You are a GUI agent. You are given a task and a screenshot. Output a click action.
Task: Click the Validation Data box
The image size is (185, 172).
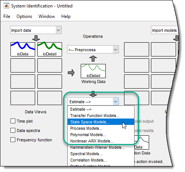(142, 142)
